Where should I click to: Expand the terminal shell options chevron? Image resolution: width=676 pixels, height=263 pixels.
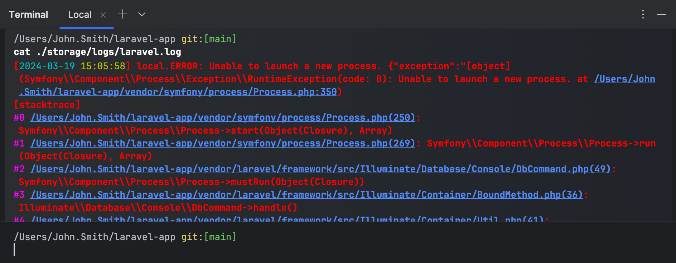point(142,14)
